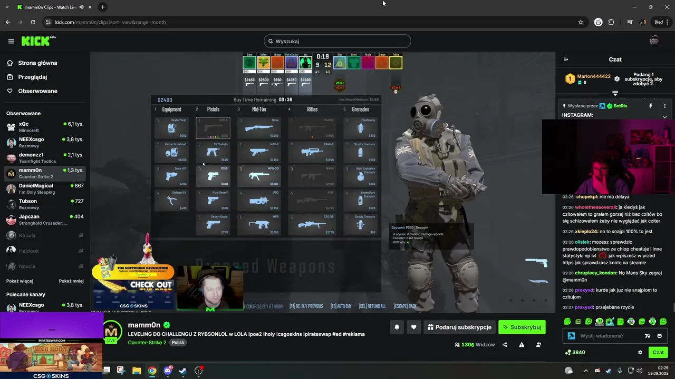Reload the page in Chrome
This screenshot has width=675, height=379.
tap(33, 22)
